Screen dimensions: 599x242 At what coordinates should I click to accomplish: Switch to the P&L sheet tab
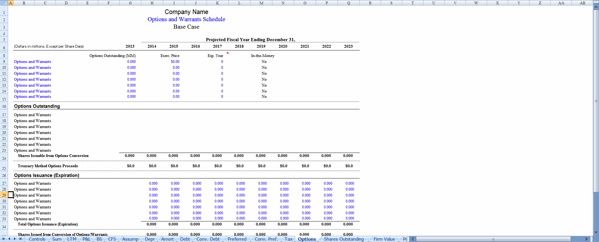click(86, 239)
